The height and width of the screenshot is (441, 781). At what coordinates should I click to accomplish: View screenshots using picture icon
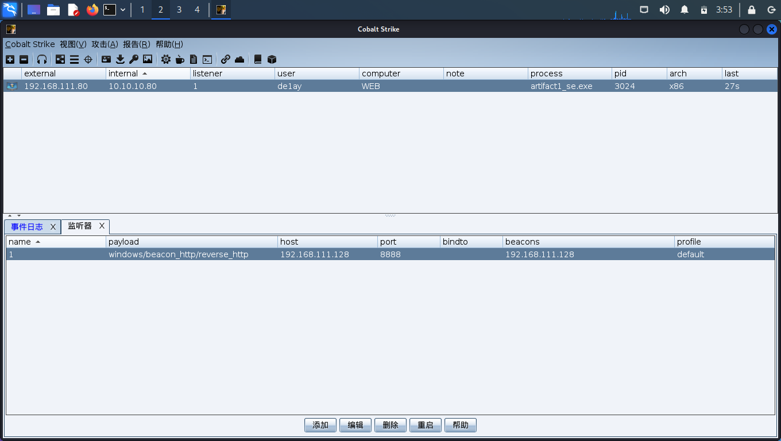pyautogui.click(x=148, y=59)
